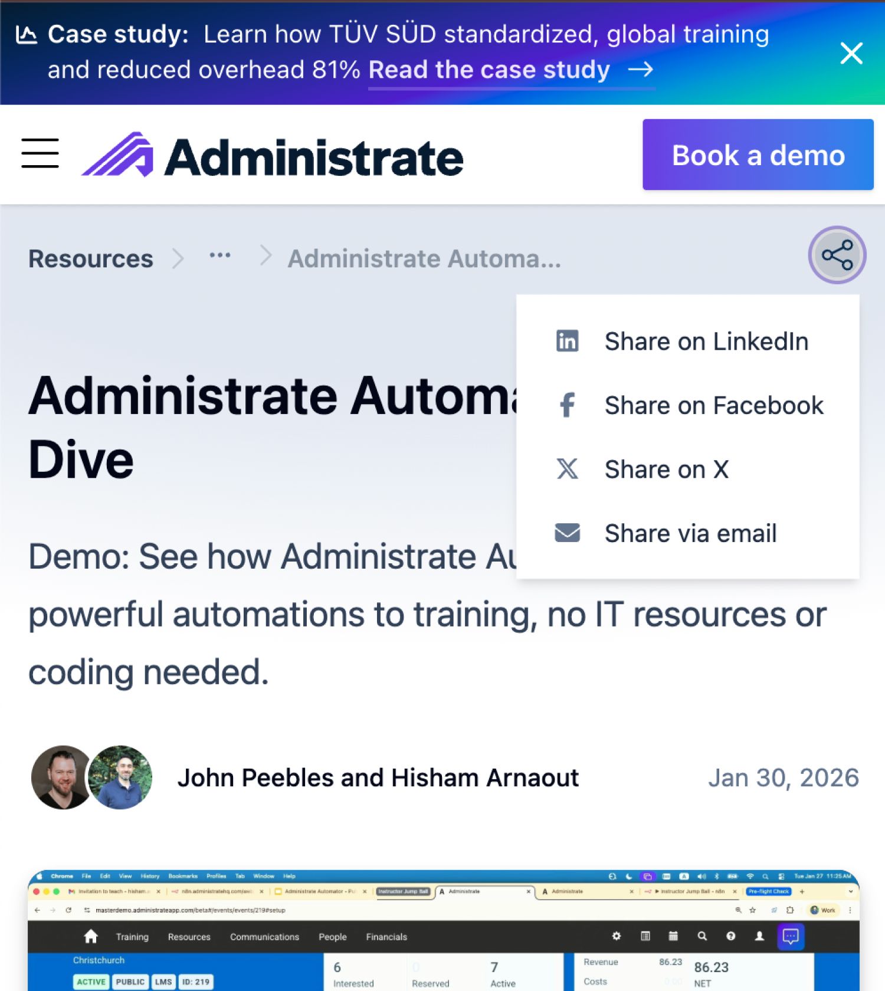Select Share on X

pyautogui.click(x=687, y=470)
